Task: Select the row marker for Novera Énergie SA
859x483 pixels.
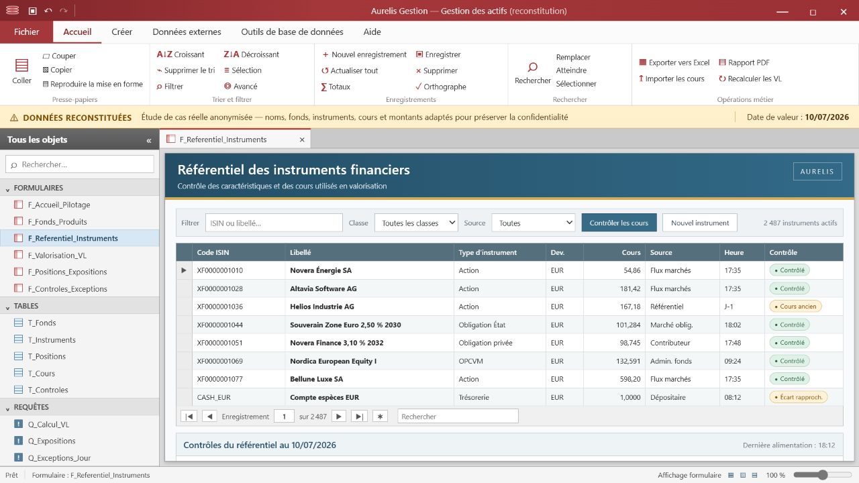Action: tap(184, 270)
